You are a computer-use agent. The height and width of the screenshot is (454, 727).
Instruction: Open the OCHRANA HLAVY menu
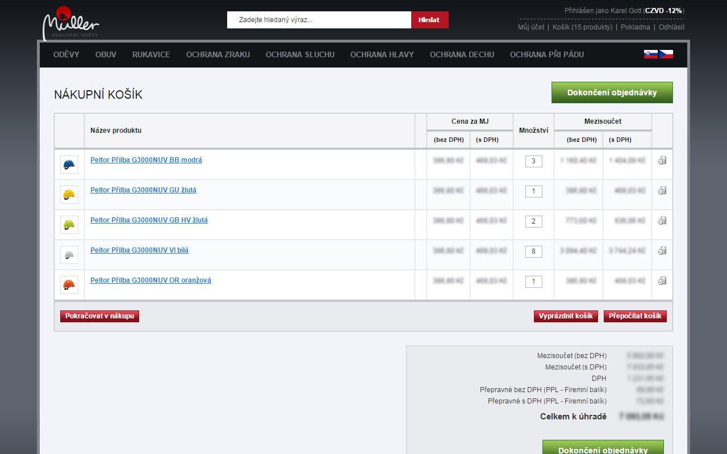[x=382, y=55]
